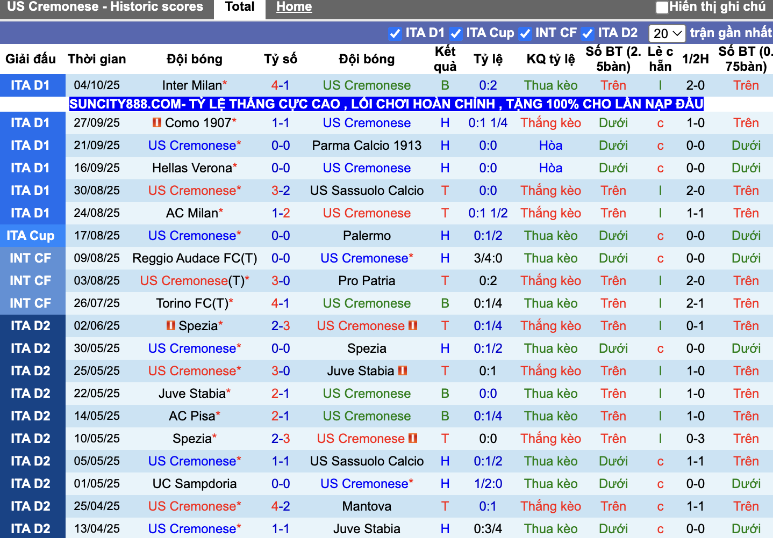773x538 pixels.
Task: Click the date 27/09/25 in Como row
Action: (97, 123)
